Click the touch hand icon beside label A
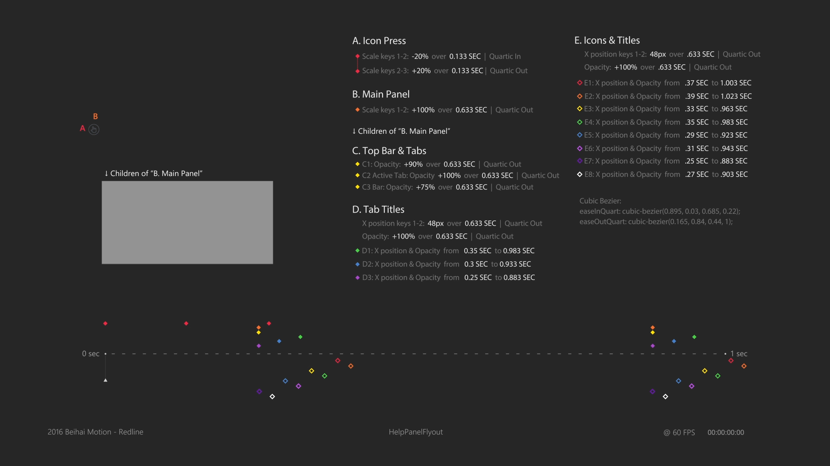This screenshot has width=830, height=466. pyautogui.click(x=94, y=129)
